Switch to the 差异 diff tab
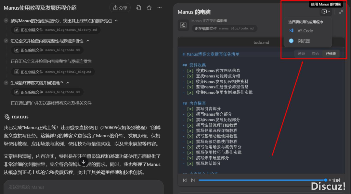This screenshot has height=194, width=351. click(301, 54)
